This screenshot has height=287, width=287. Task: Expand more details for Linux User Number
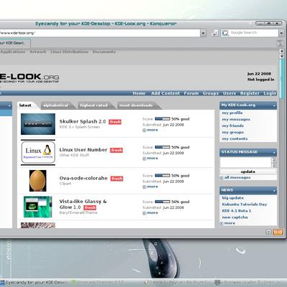pos(150,159)
